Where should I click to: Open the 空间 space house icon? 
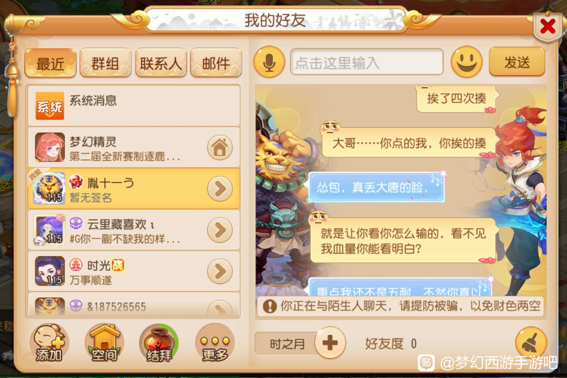coord(104,343)
